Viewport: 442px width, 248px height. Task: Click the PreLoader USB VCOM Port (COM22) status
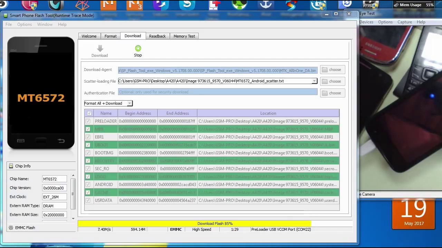(281, 229)
